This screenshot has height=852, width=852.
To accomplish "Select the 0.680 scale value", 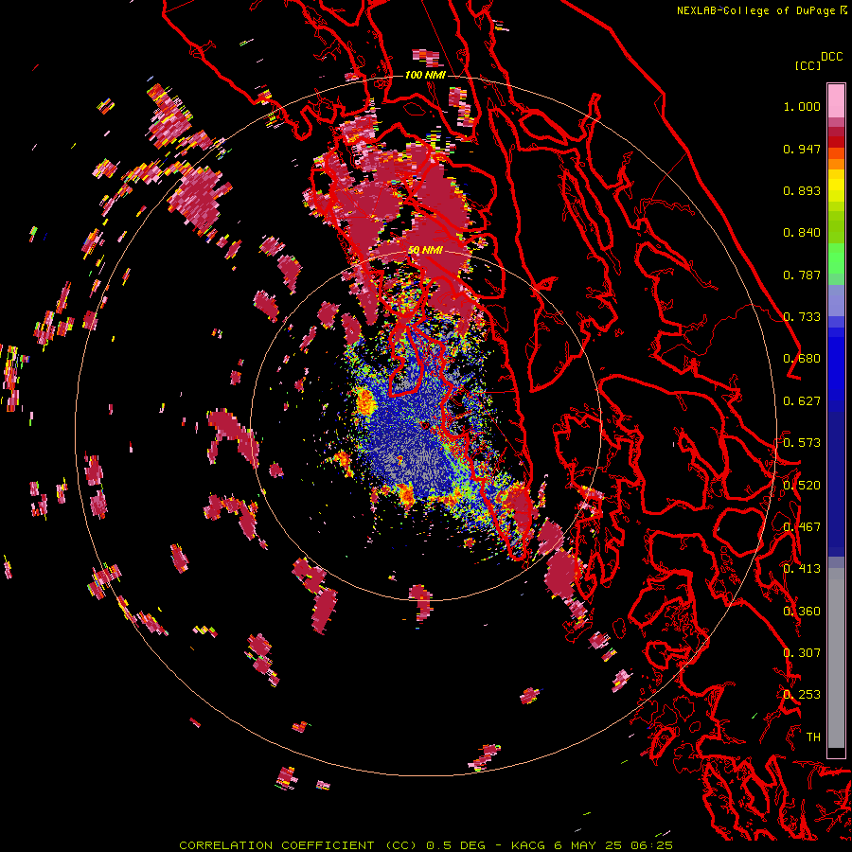I will 802,359.
